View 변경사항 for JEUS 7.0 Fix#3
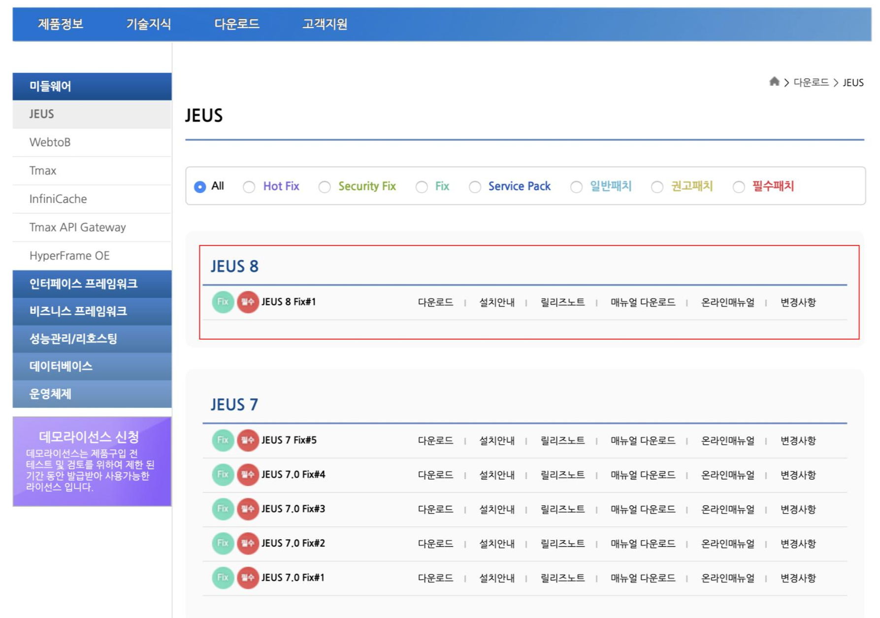This screenshot has width=880, height=618. pyautogui.click(x=798, y=509)
